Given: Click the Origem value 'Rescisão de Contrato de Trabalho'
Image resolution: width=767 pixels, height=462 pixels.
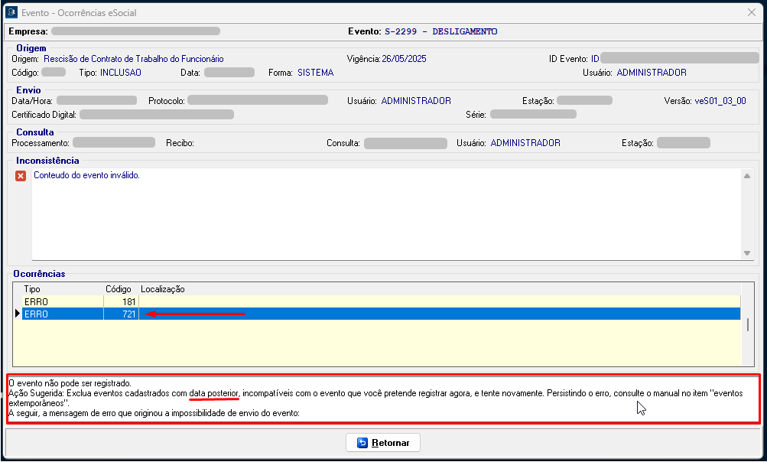Looking at the screenshot, I should click(133, 58).
